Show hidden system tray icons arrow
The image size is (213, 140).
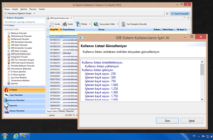(199, 137)
